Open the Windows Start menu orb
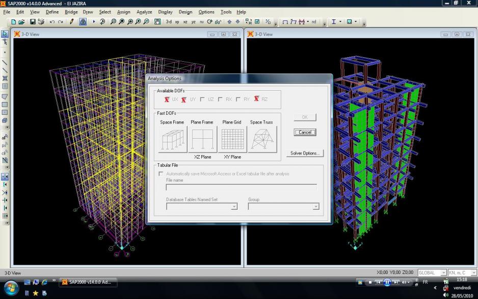The image size is (478, 299). click(x=11, y=288)
